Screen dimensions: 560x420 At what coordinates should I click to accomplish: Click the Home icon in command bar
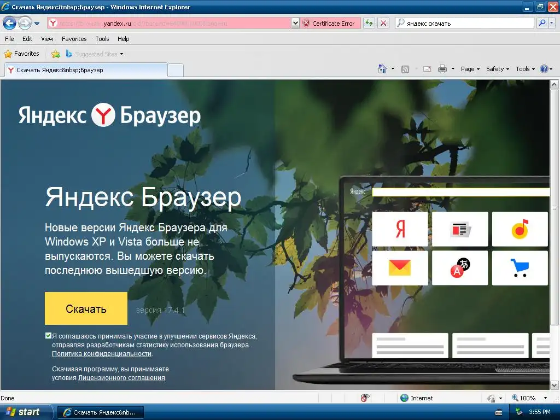point(382,69)
